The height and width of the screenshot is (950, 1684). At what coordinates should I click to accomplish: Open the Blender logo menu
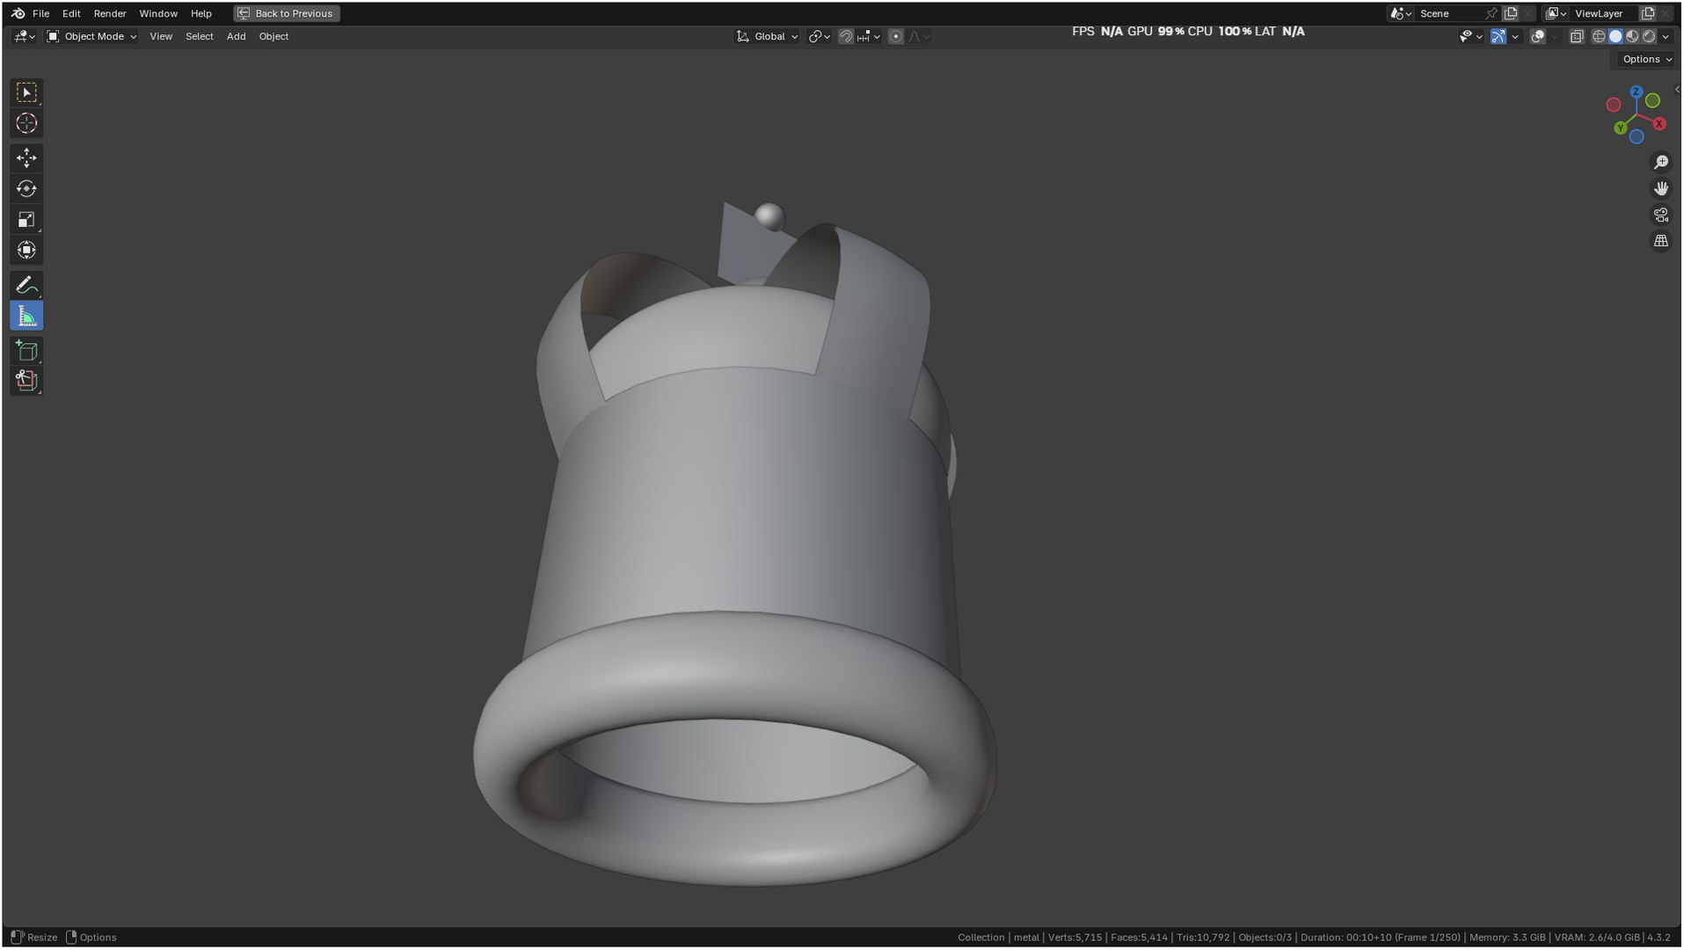coord(18,13)
